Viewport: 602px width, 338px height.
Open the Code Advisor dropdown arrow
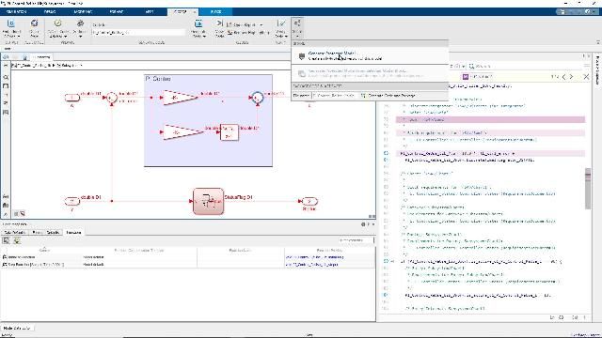click(66, 36)
